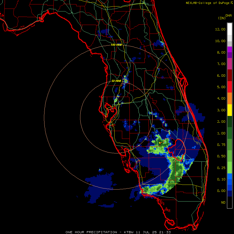Click the yellow peak rainfall pixel on map
Screen dimensions: 234x234
coord(160,143)
